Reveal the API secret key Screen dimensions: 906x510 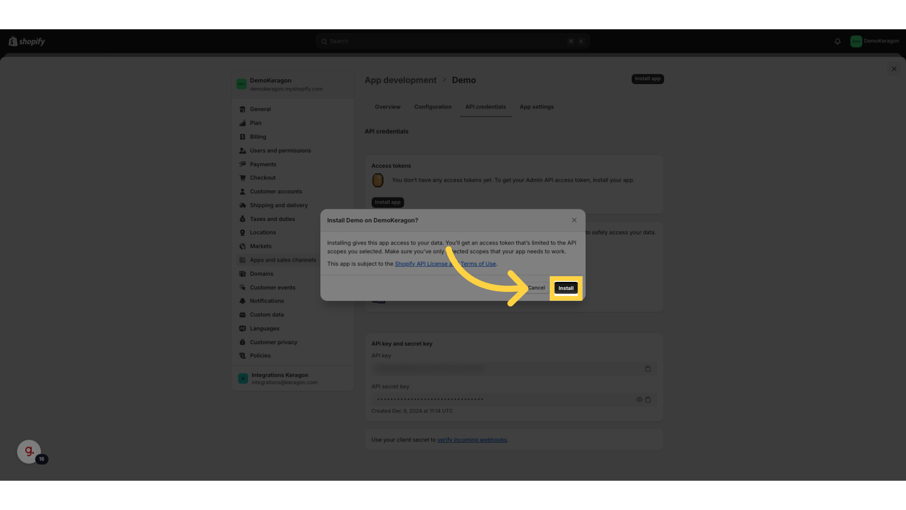639,399
